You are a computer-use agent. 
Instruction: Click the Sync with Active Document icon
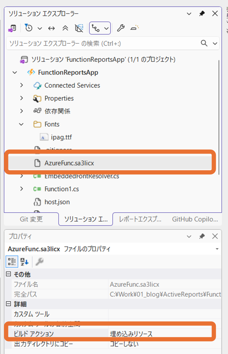coord(51,28)
